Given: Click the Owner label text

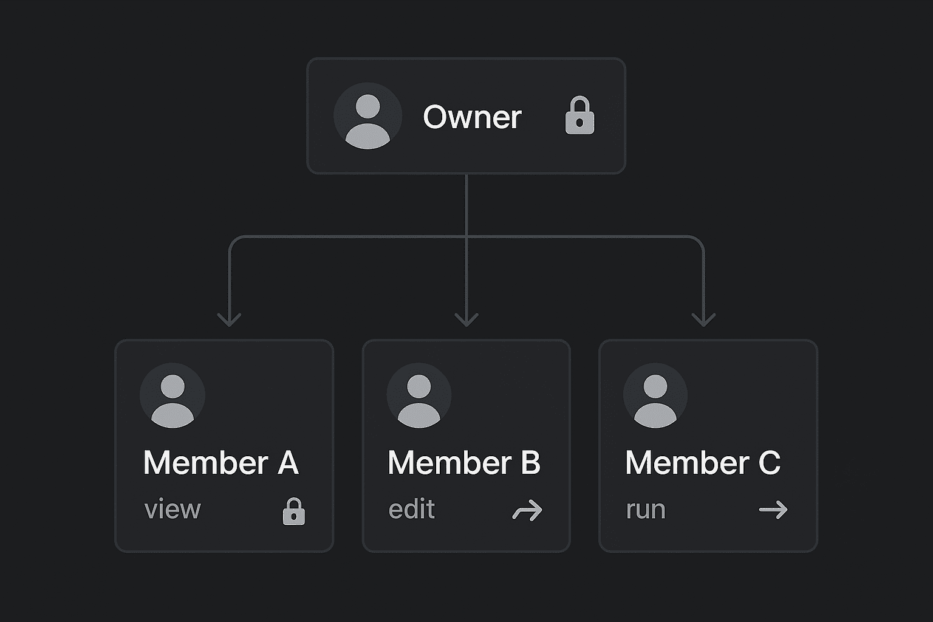Looking at the screenshot, I should pyautogui.click(x=472, y=117).
